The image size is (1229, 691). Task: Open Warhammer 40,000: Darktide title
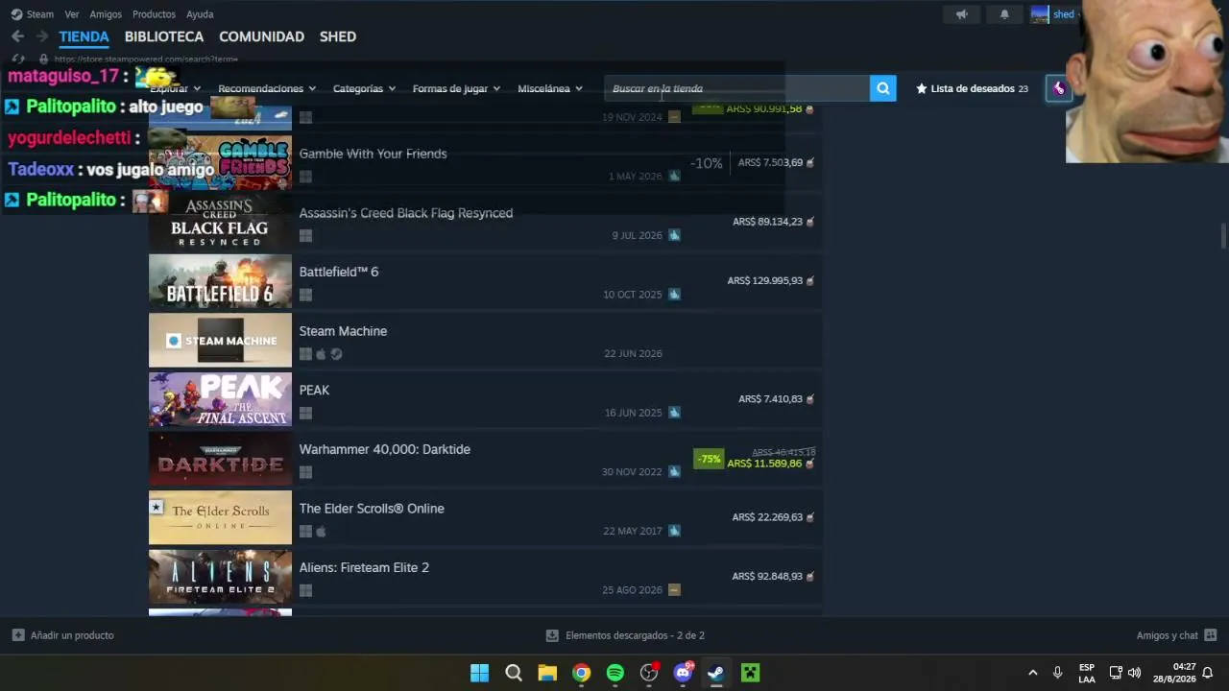[x=384, y=449]
